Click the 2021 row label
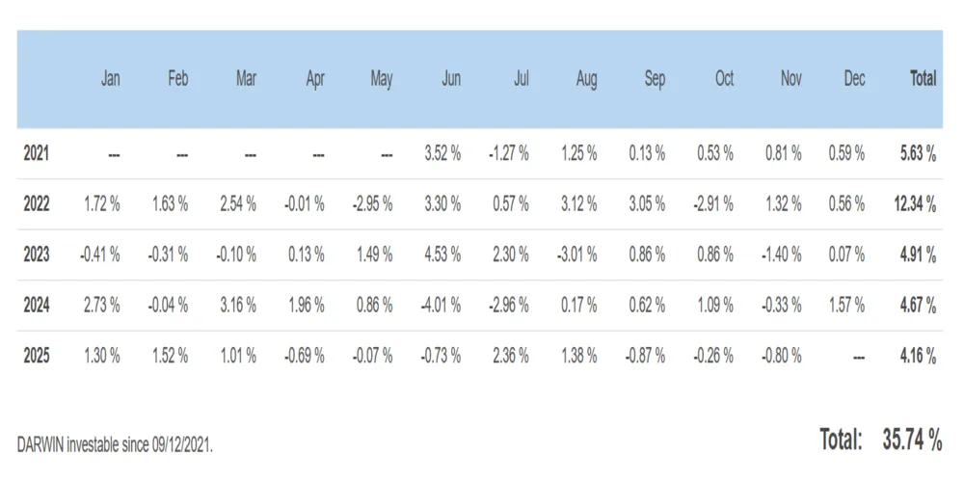Image resolution: width=964 pixels, height=482 pixels. pyautogui.click(x=37, y=153)
